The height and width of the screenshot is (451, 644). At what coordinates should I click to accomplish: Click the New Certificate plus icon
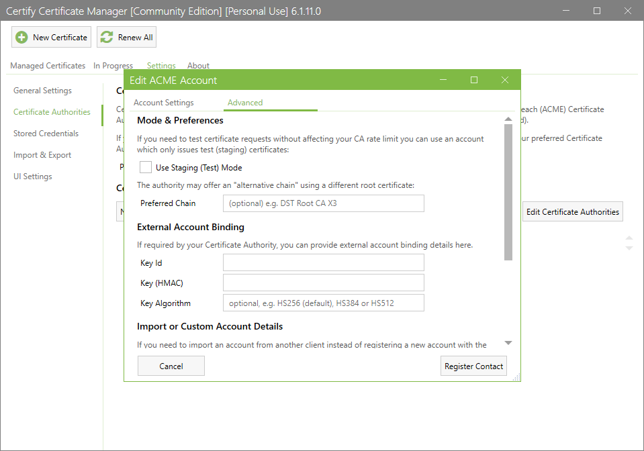point(21,38)
